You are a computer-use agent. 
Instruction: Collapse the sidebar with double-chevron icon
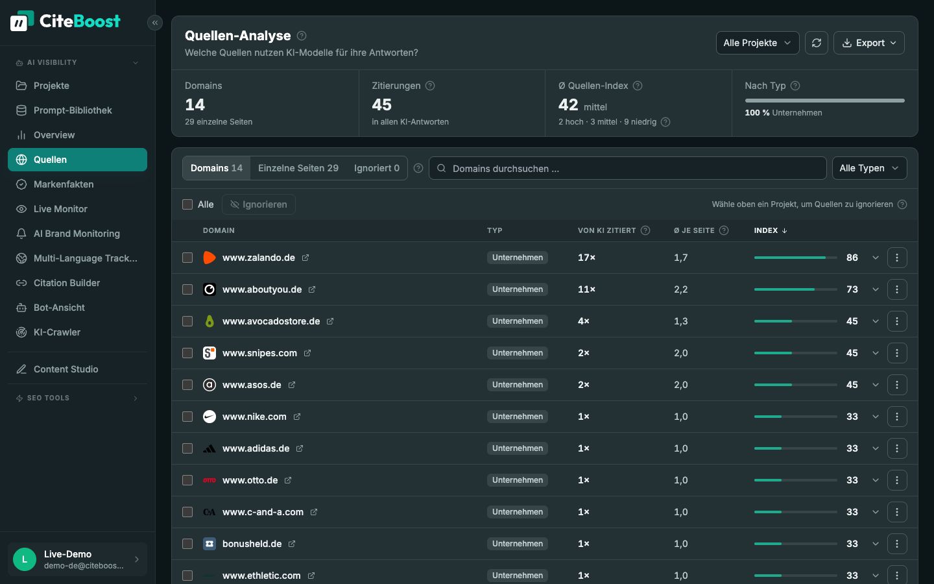[154, 23]
